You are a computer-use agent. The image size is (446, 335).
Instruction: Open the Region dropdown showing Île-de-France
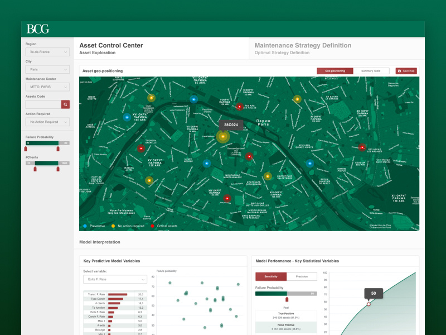point(47,52)
